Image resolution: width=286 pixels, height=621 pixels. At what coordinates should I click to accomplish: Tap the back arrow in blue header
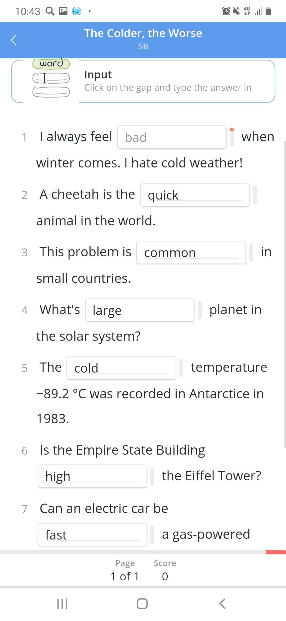click(14, 40)
